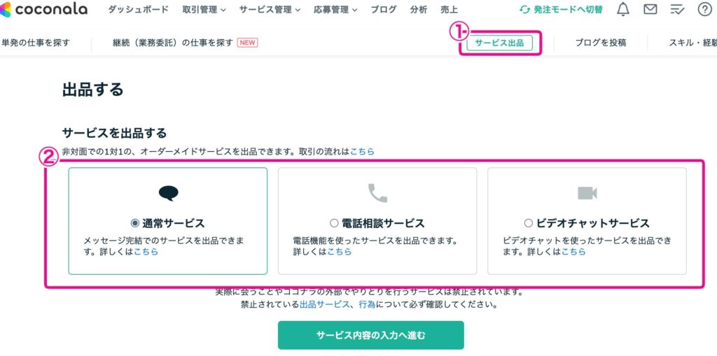Expand the サービス管理 dropdown menu
The width and height of the screenshot is (717, 356).
(x=270, y=10)
